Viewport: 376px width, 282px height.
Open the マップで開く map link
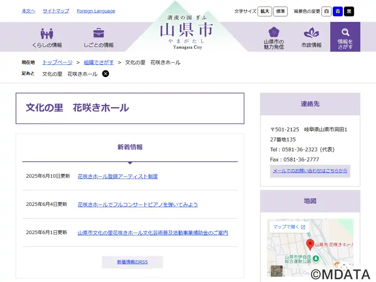(289, 227)
